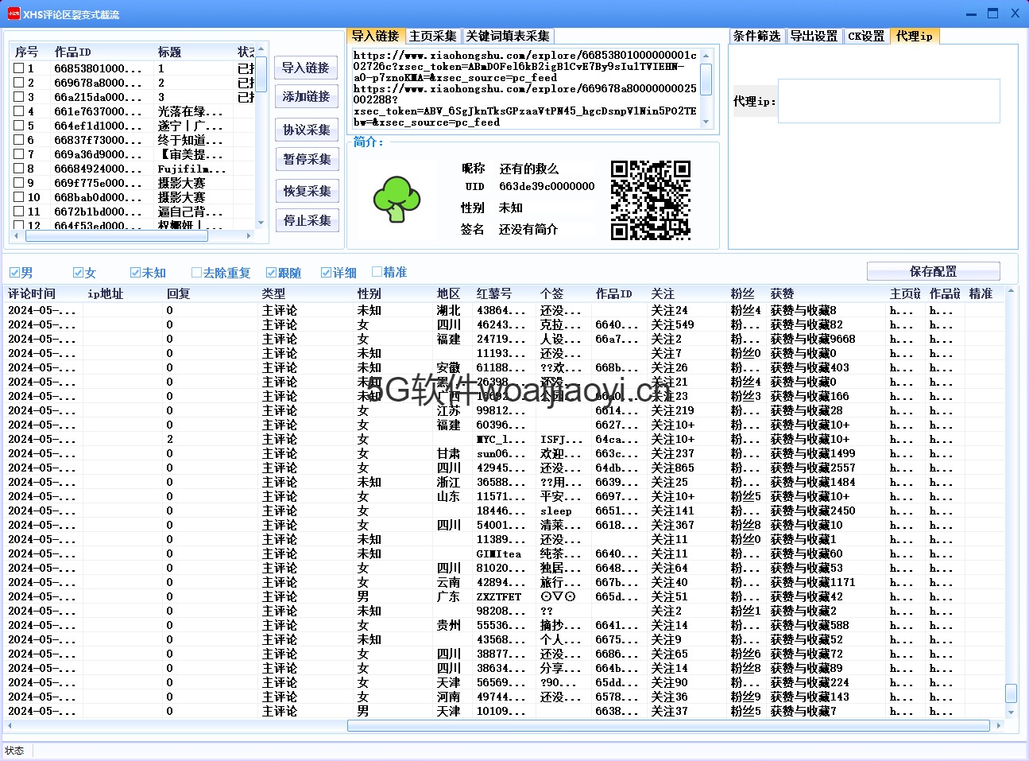Toggle the 女 filter checkbox

tap(78, 273)
